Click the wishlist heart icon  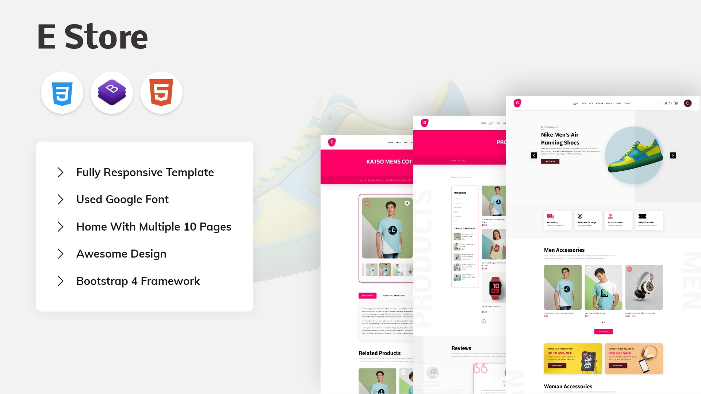point(670,104)
